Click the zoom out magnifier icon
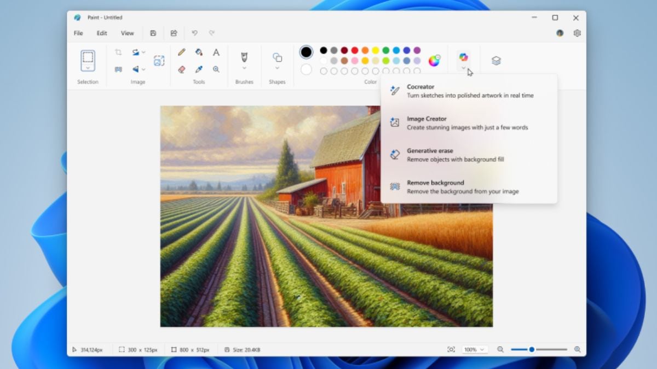Image resolution: width=657 pixels, height=369 pixels. (500, 349)
